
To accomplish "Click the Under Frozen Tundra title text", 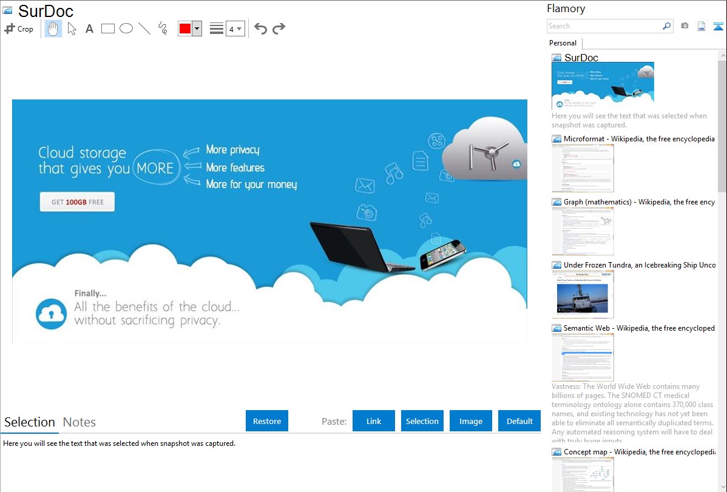I will [x=640, y=265].
